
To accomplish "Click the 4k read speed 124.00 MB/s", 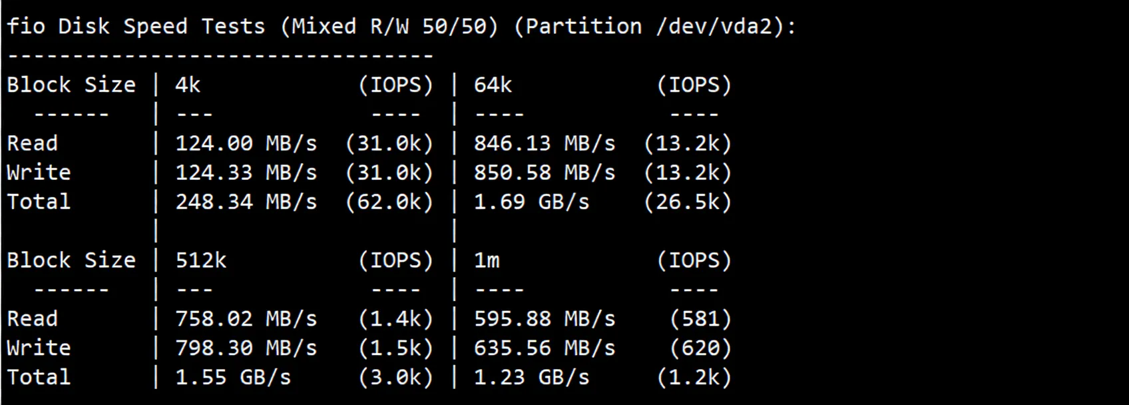I will pos(246,143).
